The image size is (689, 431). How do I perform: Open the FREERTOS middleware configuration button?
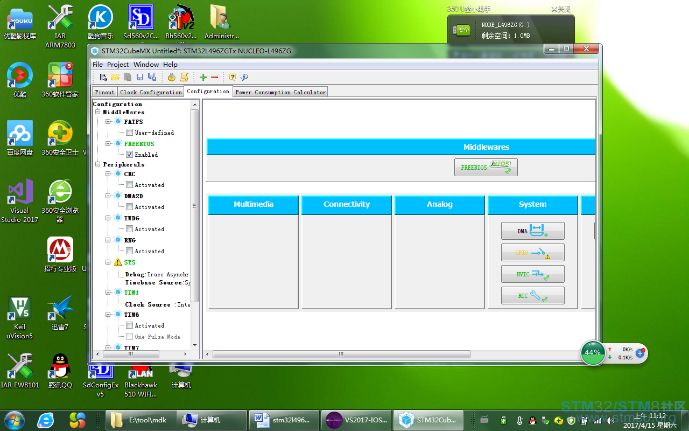click(x=486, y=168)
